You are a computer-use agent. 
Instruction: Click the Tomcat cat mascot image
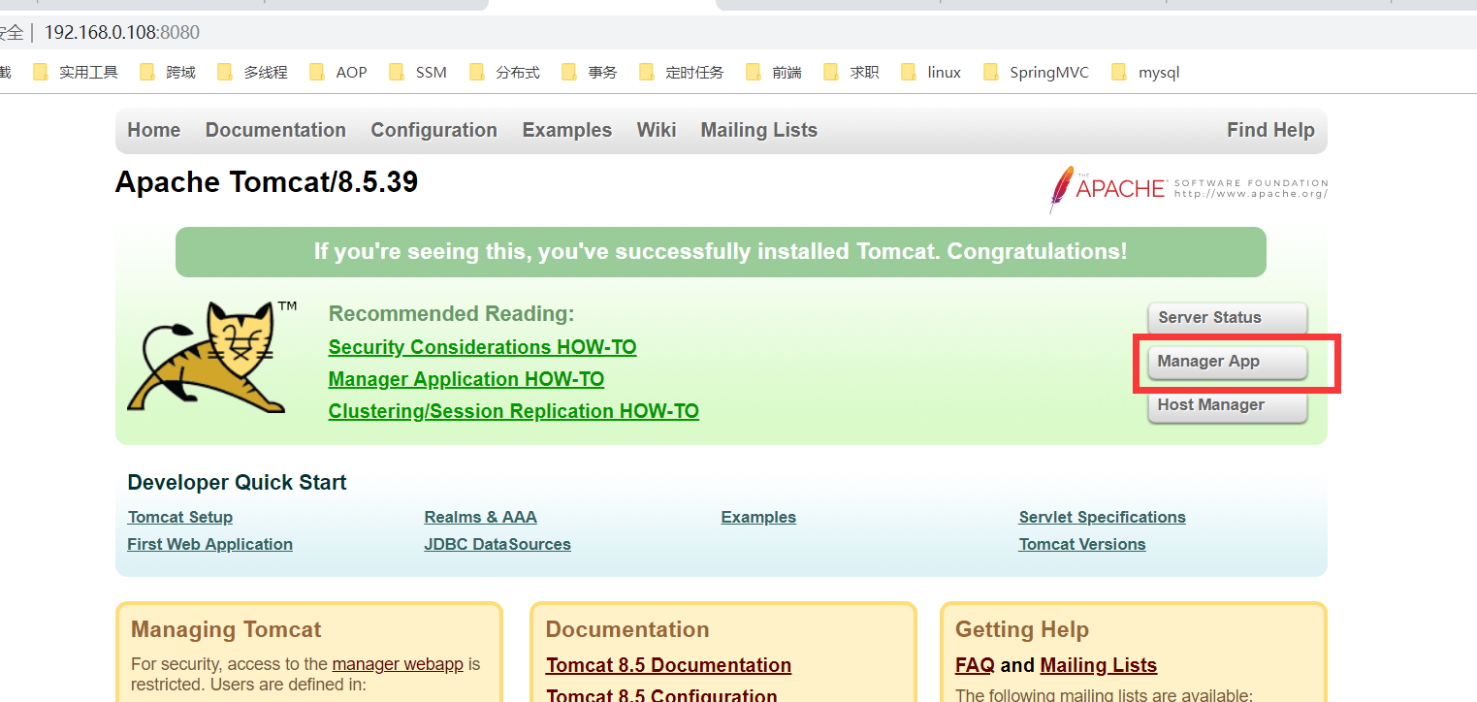click(x=212, y=356)
